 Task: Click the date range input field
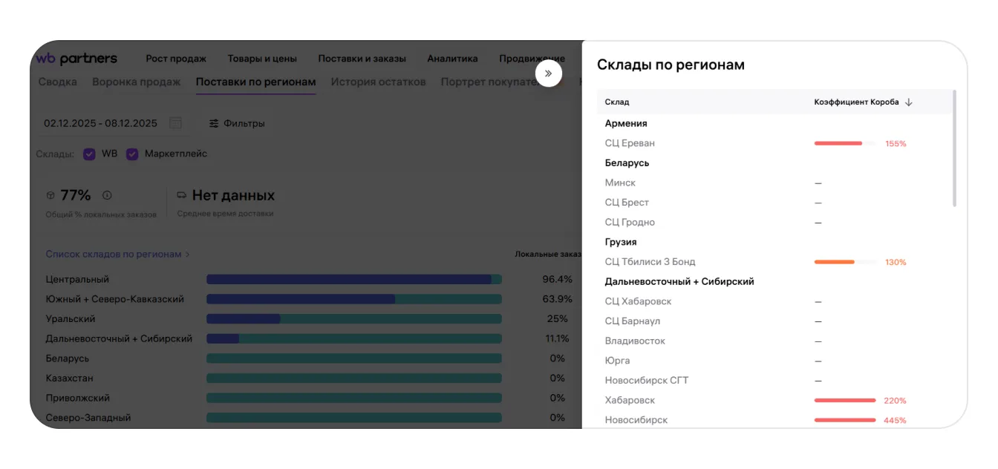click(100, 123)
